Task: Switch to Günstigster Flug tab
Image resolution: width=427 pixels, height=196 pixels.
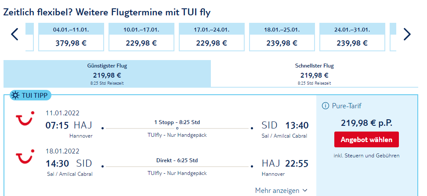Action: pyautogui.click(x=107, y=74)
